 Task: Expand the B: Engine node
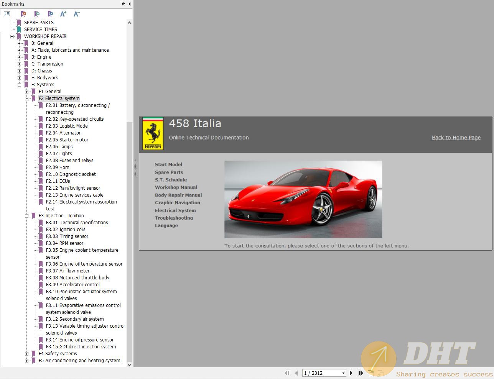pyautogui.click(x=19, y=57)
